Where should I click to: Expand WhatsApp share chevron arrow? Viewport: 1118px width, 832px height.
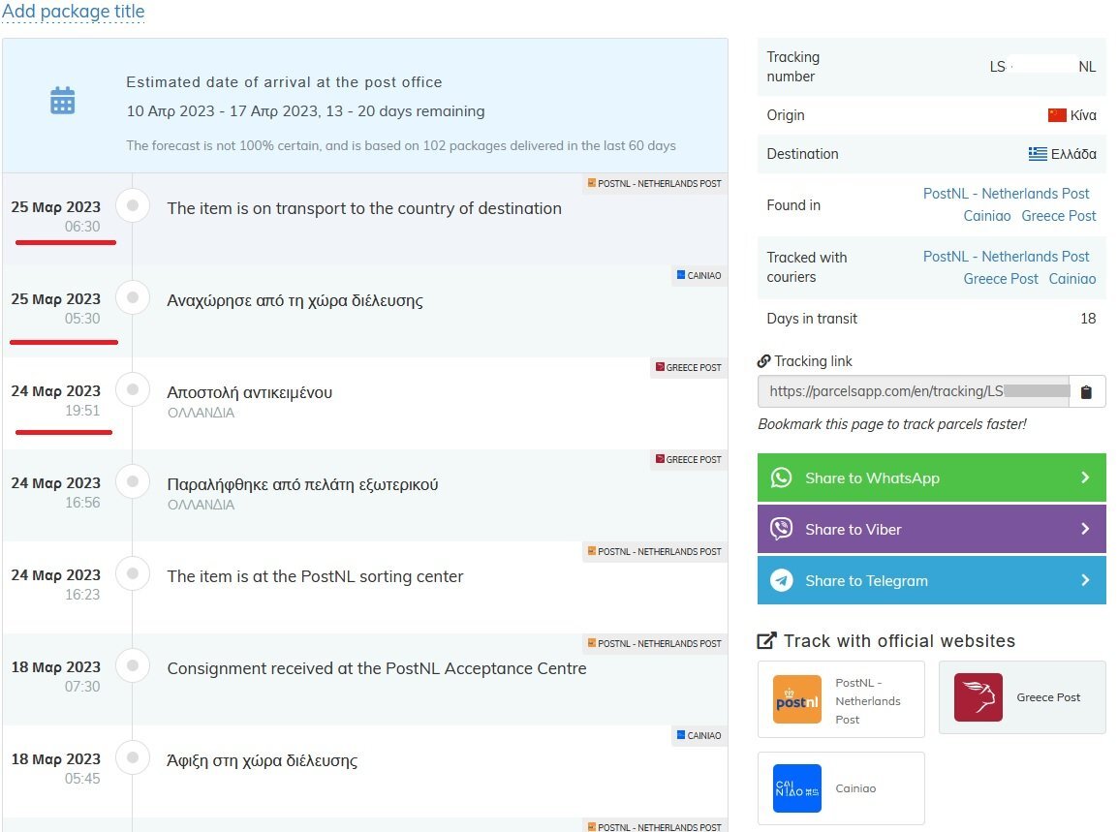click(x=1085, y=478)
